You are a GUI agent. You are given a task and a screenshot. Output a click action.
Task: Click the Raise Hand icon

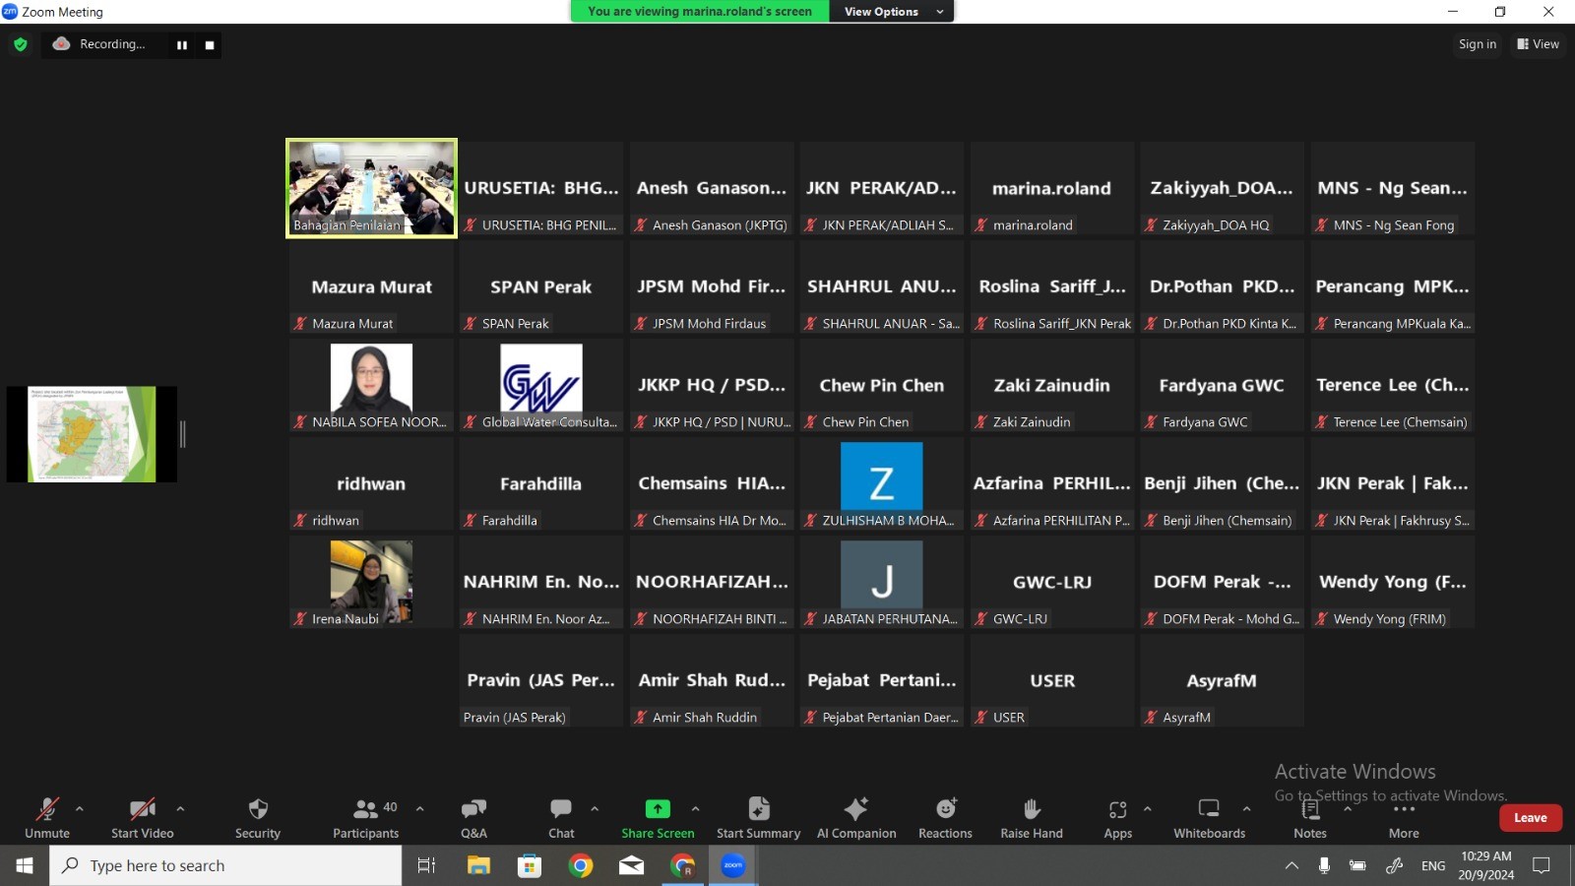pos(1032,809)
